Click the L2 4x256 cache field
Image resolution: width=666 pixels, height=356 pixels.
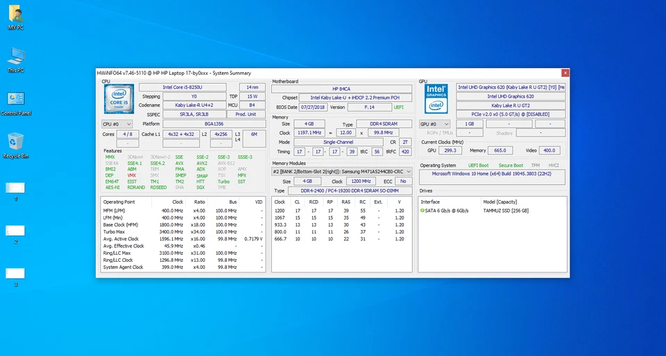[221, 134]
